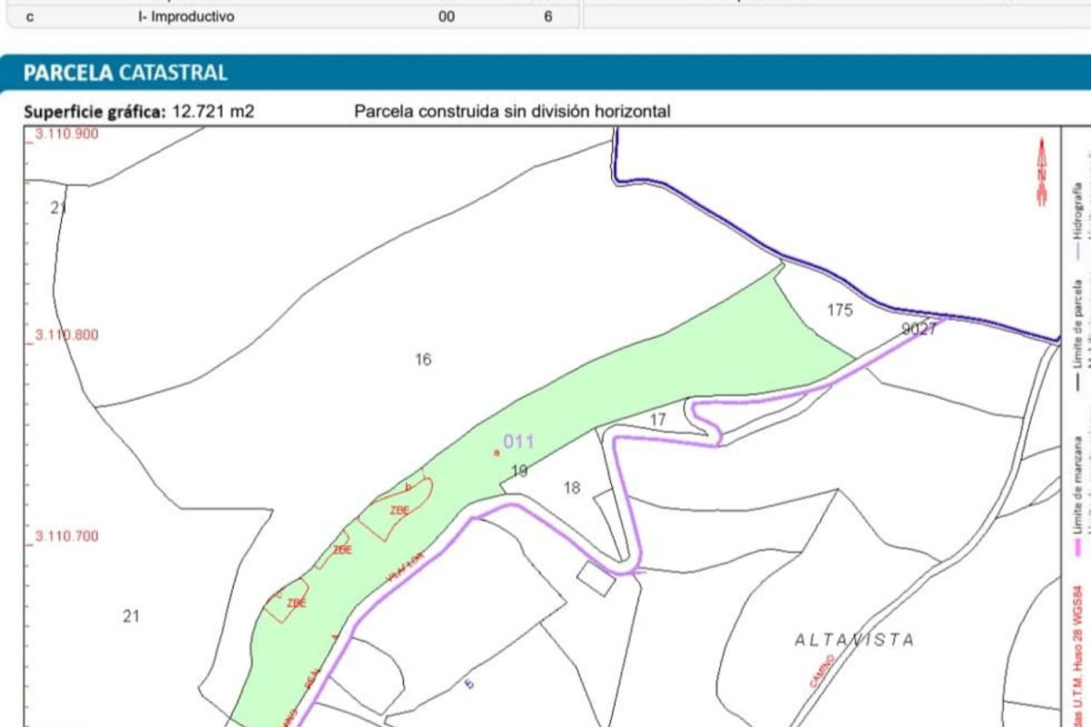Click the red point marker beside 011

coord(496,452)
